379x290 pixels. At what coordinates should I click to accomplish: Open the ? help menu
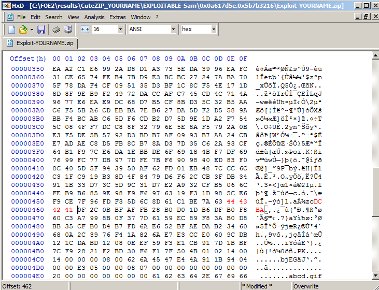point(157,17)
